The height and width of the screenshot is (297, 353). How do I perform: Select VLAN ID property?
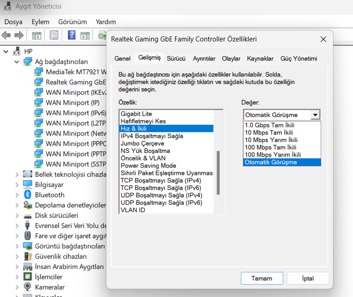(x=166, y=210)
